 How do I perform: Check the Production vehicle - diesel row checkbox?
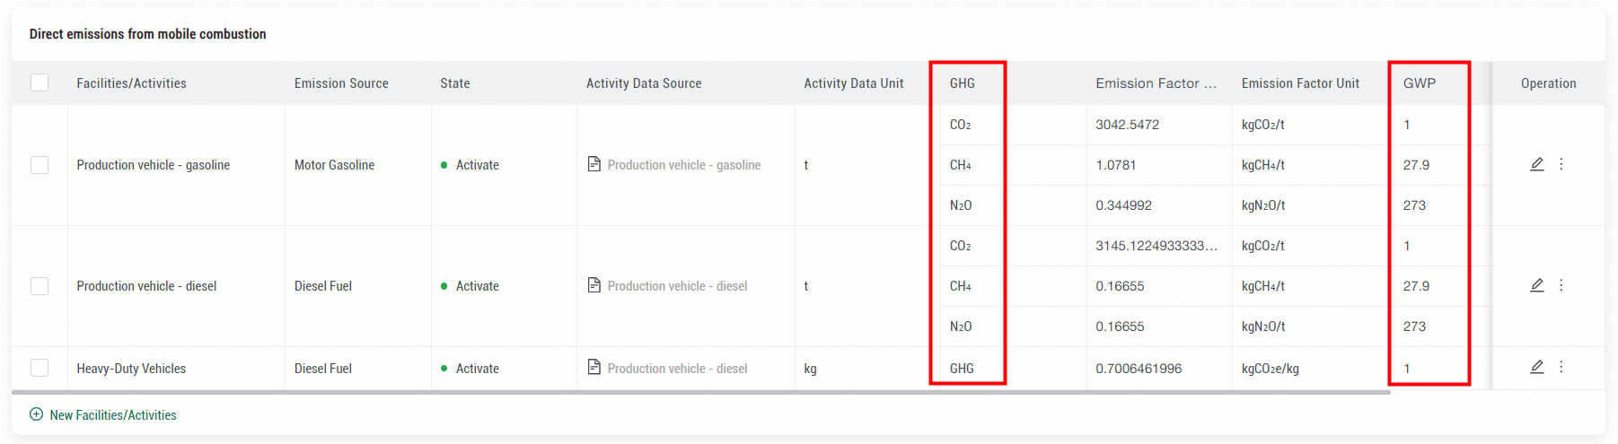[40, 286]
